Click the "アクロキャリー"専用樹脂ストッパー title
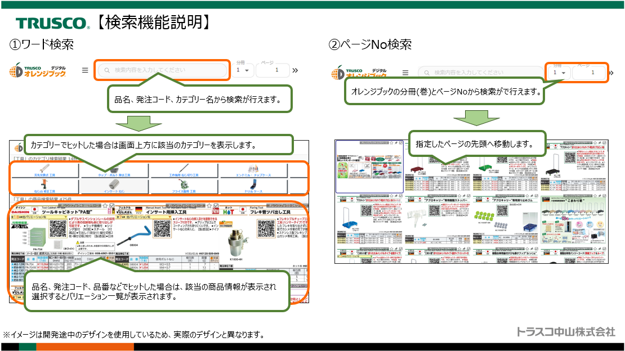This screenshot has height=351, width=625. pos(447,200)
